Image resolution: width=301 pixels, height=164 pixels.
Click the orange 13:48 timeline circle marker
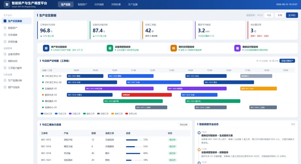coord(199,150)
